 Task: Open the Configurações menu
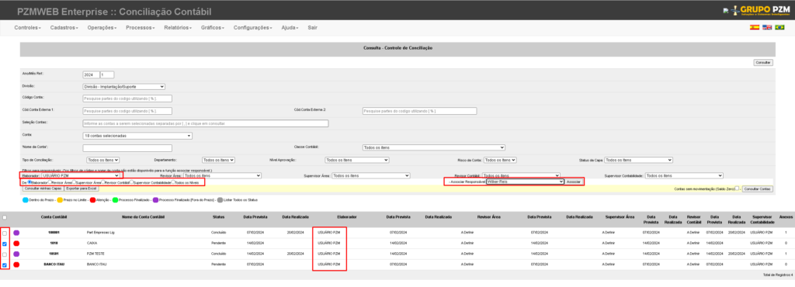pyautogui.click(x=254, y=27)
